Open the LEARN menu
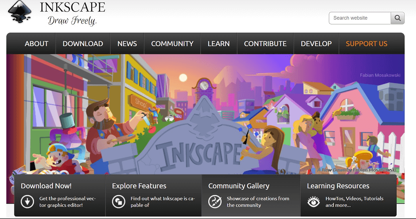 (x=218, y=44)
